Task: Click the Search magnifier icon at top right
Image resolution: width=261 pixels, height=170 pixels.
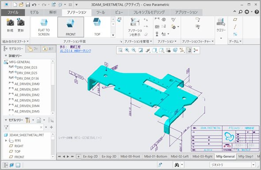Action: [x=240, y=12]
